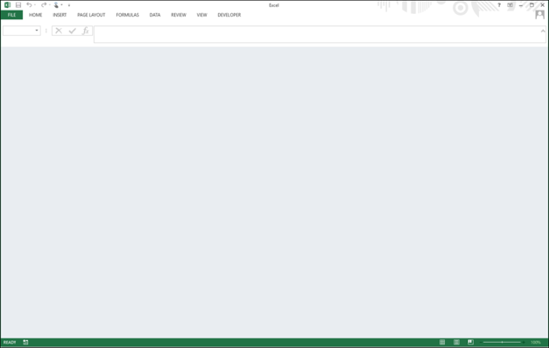This screenshot has width=549, height=348.
Task: Switch to Page Break Preview in status bar
Action: tap(470, 342)
